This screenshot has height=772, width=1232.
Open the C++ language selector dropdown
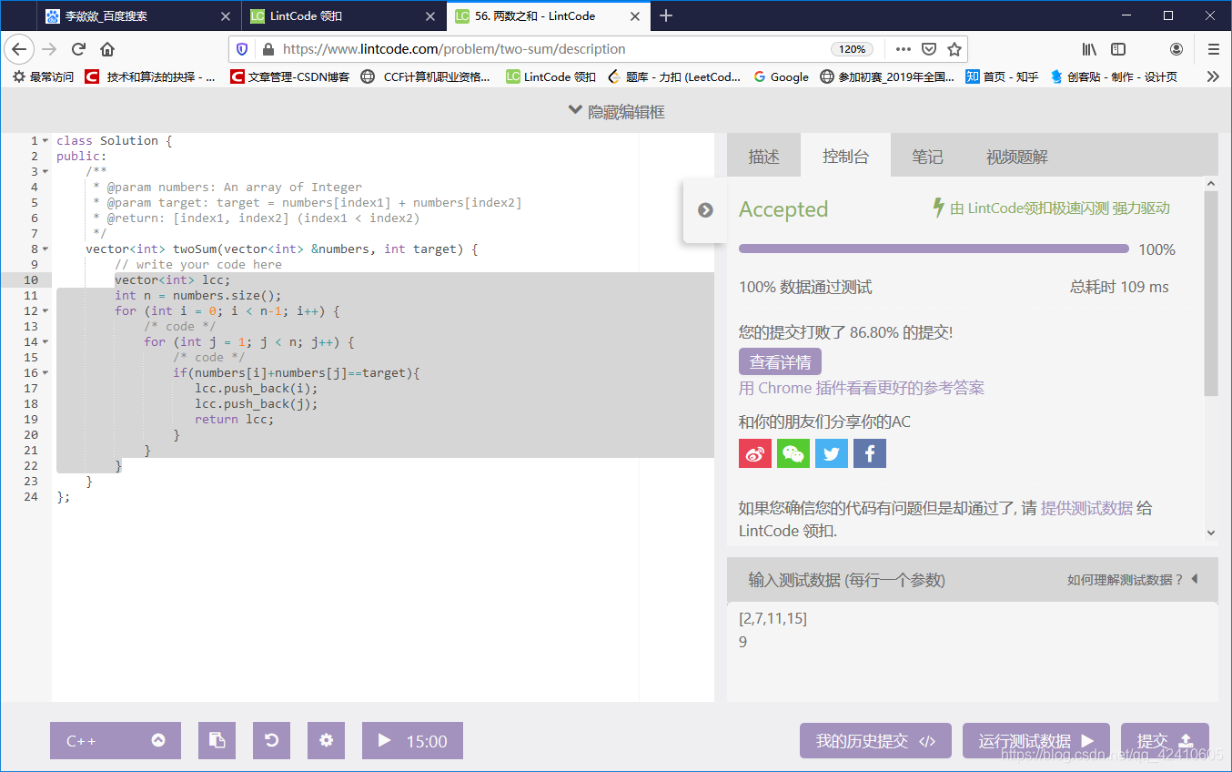(x=115, y=740)
